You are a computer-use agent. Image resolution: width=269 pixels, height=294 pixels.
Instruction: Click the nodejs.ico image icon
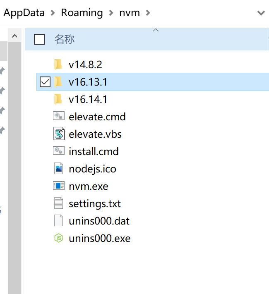point(59,168)
